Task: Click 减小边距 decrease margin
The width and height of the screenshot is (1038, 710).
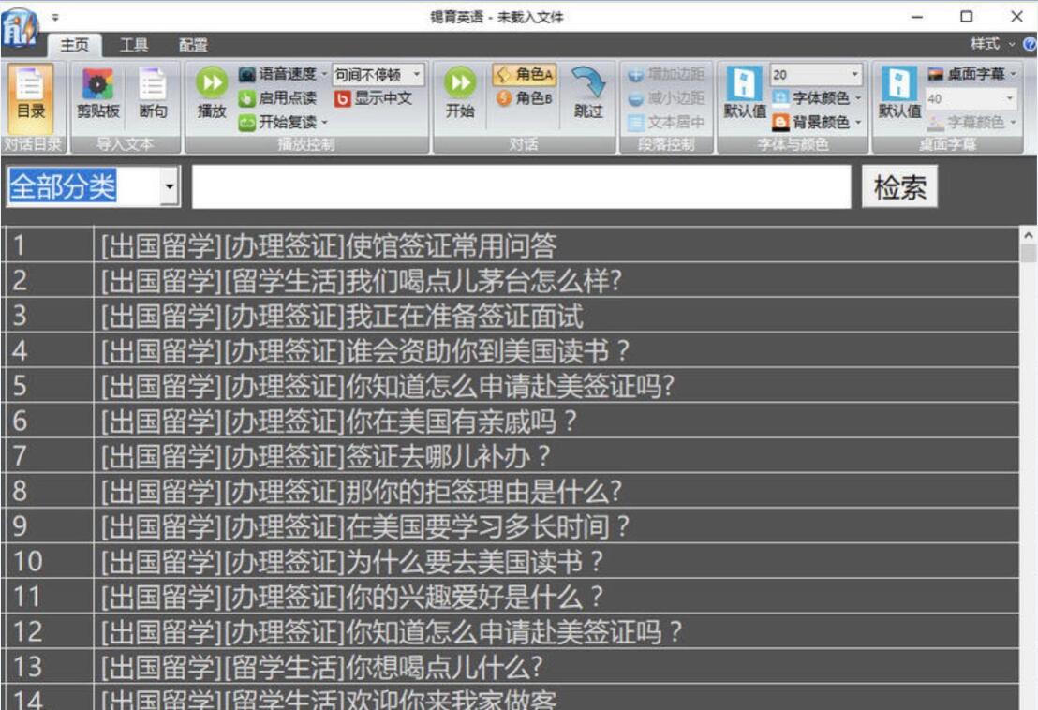Action: tap(666, 98)
